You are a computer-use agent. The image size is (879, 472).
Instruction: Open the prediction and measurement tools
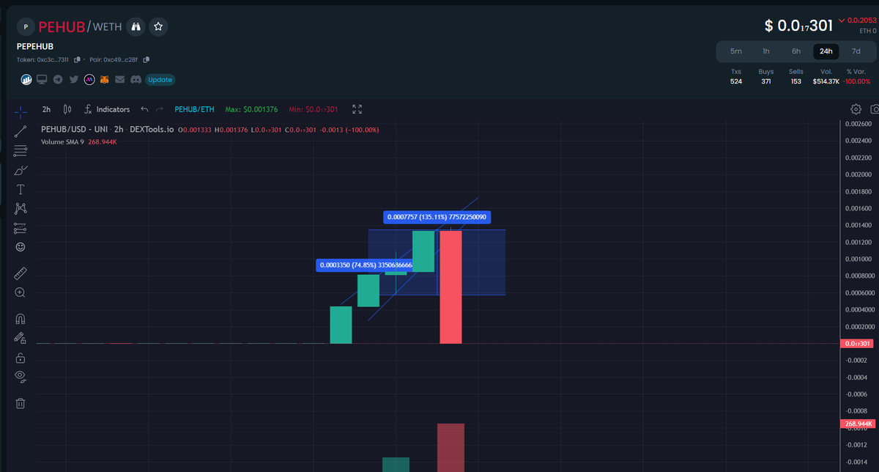(x=21, y=228)
